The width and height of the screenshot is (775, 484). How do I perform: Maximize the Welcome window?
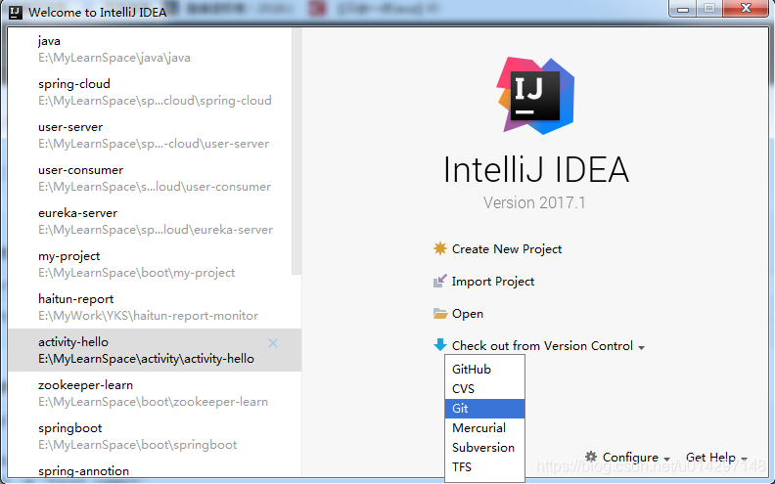click(x=709, y=9)
